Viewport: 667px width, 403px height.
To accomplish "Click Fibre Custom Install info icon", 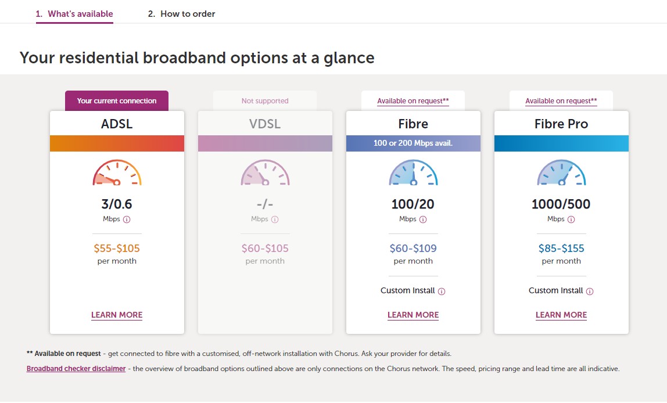I will pos(442,291).
